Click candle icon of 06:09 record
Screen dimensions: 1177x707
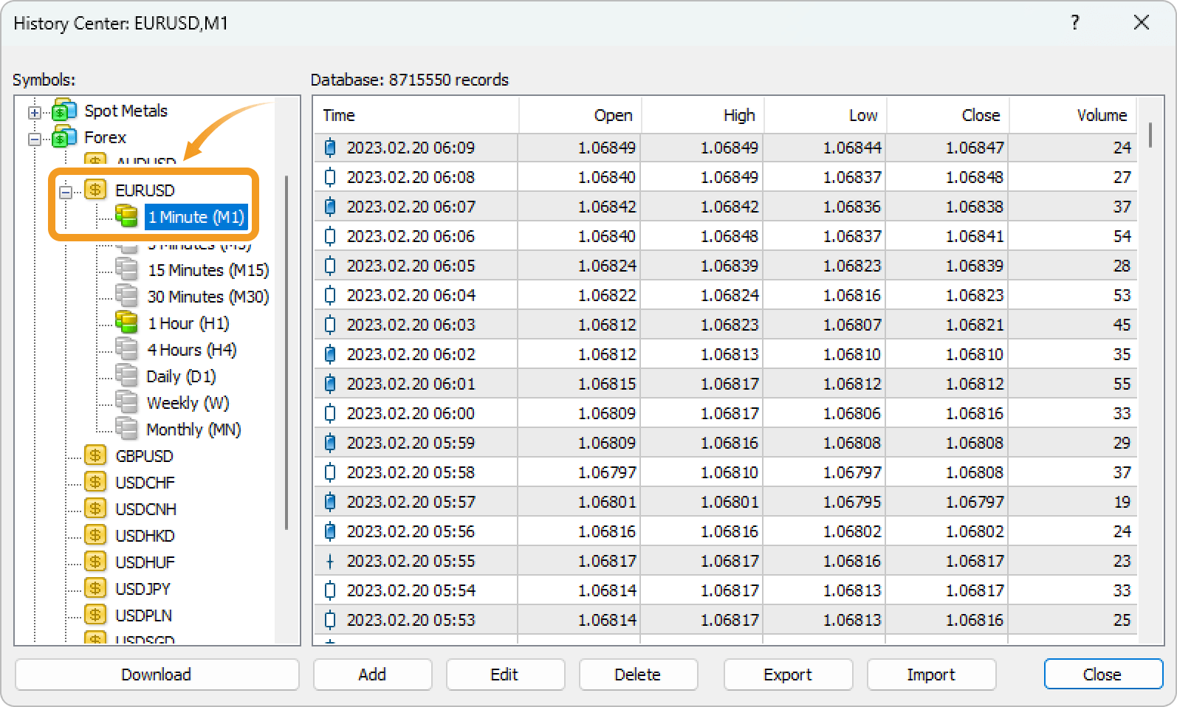(330, 148)
